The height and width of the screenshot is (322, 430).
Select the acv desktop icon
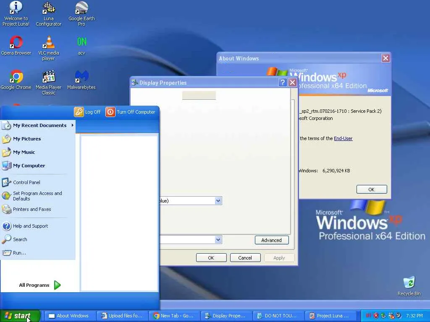pyautogui.click(x=81, y=46)
